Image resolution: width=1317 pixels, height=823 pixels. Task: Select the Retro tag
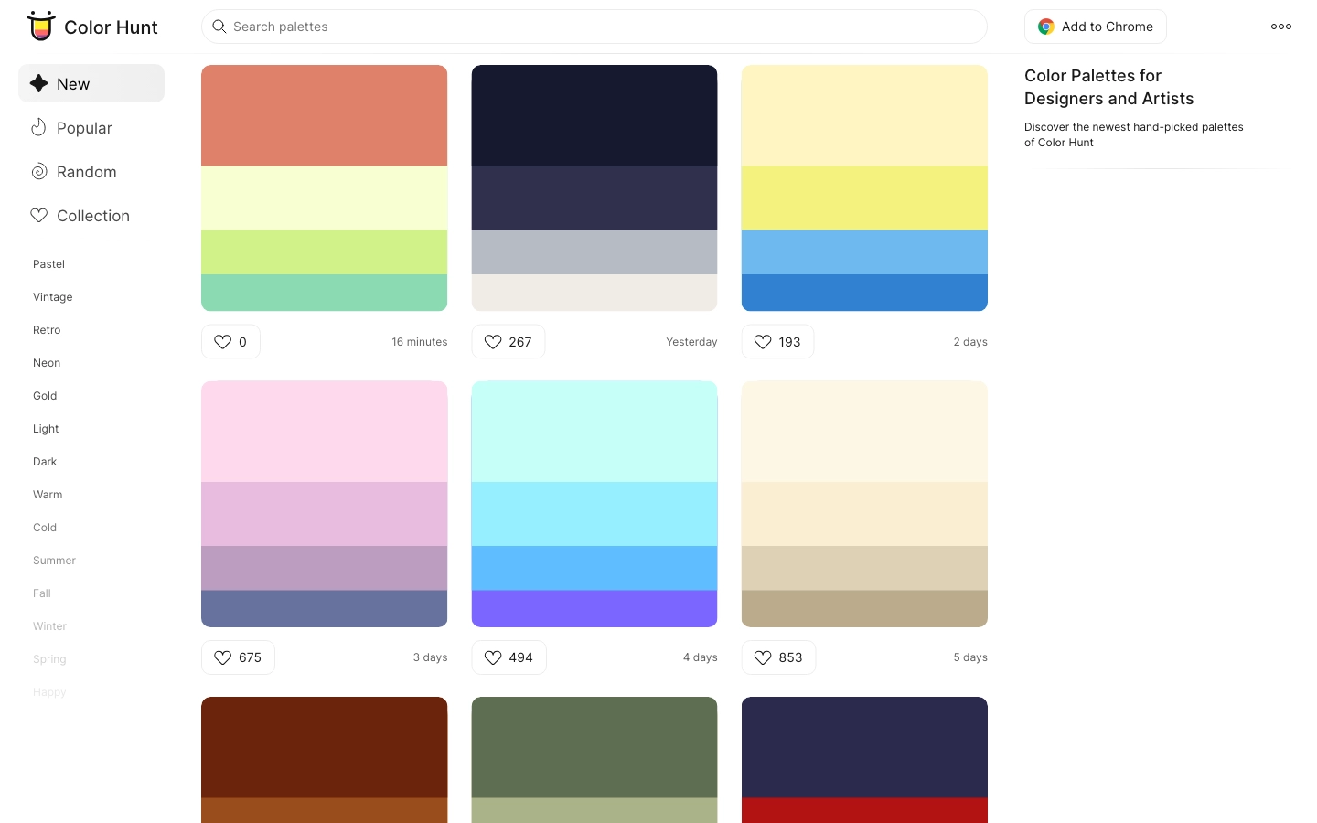pyautogui.click(x=47, y=330)
